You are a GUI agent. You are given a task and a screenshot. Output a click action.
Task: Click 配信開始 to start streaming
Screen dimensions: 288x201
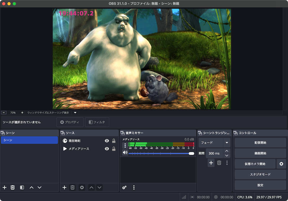click(x=260, y=143)
